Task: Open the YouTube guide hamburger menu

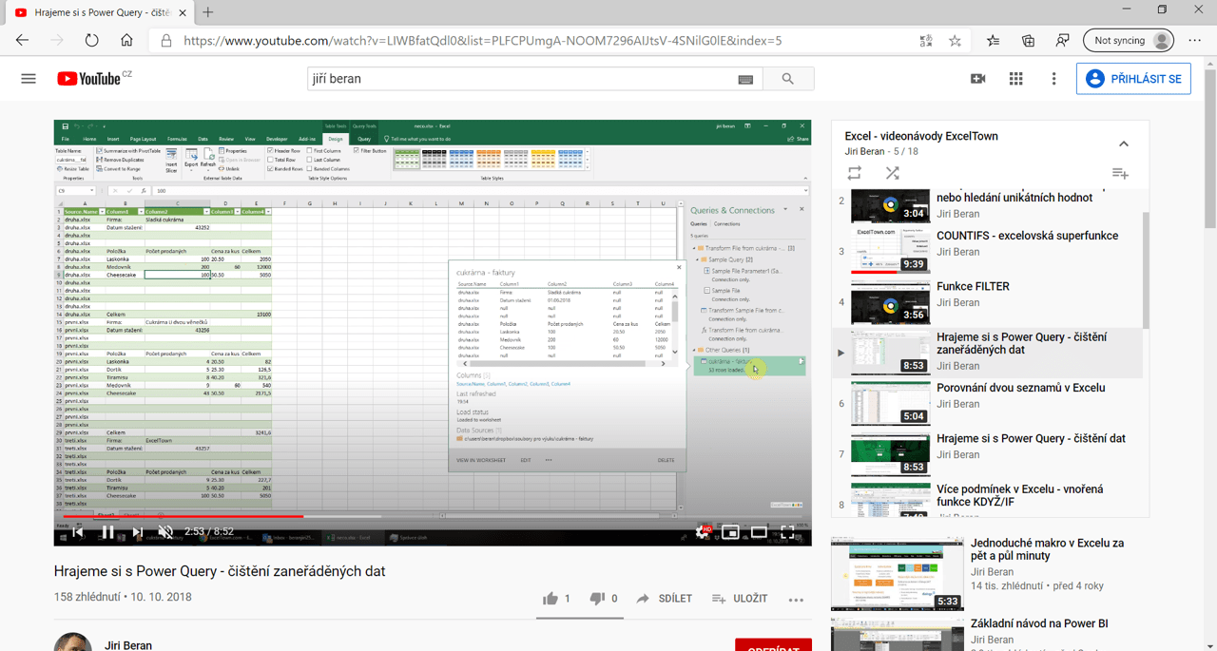Action: tap(29, 79)
